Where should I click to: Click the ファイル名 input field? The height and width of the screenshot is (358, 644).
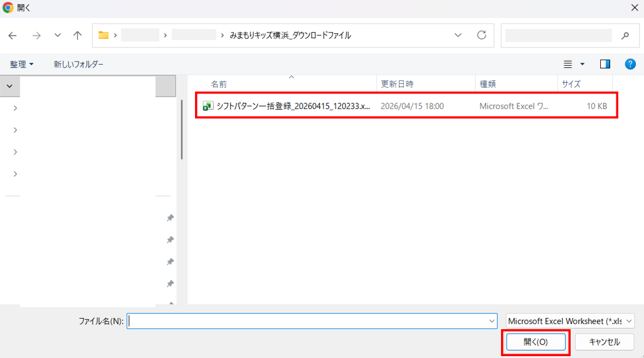pyautogui.click(x=307, y=321)
